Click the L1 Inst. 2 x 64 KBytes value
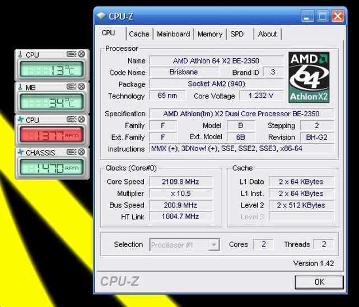The width and height of the screenshot is (359, 307). click(301, 193)
